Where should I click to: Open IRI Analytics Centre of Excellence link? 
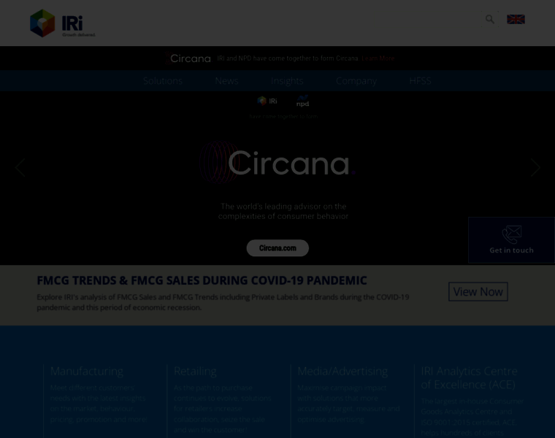469,377
